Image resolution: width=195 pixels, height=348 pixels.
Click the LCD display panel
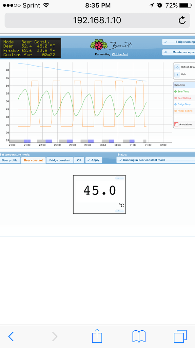coord(31,48)
